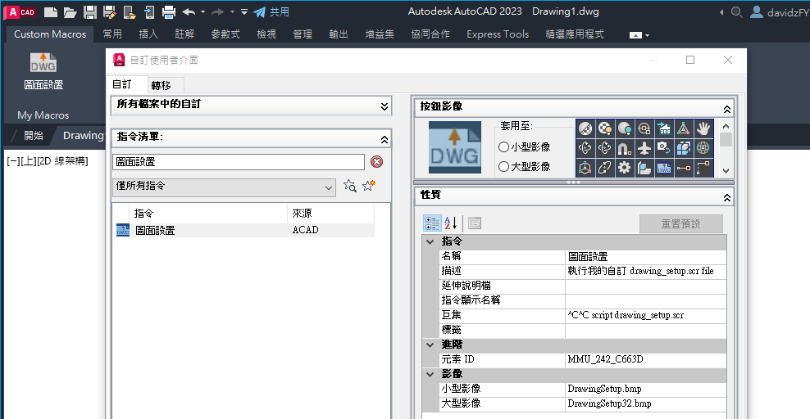Create a new command with star icon
Viewport: 810px width, 419px height.
coord(369,186)
